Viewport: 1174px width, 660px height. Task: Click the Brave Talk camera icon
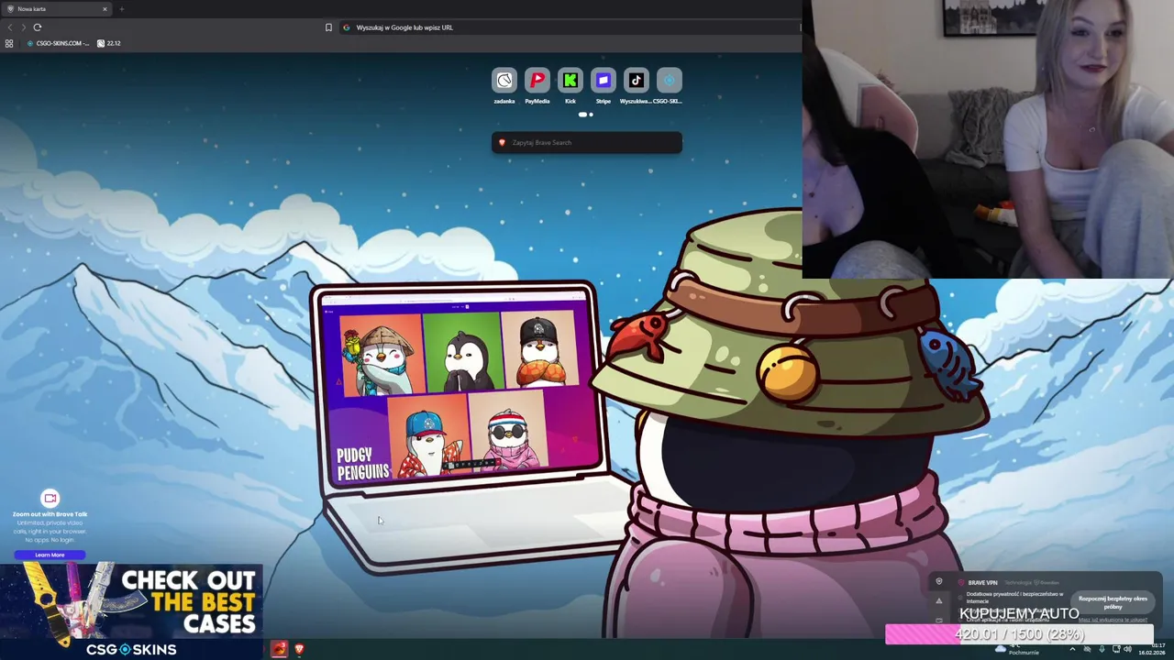pos(50,498)
